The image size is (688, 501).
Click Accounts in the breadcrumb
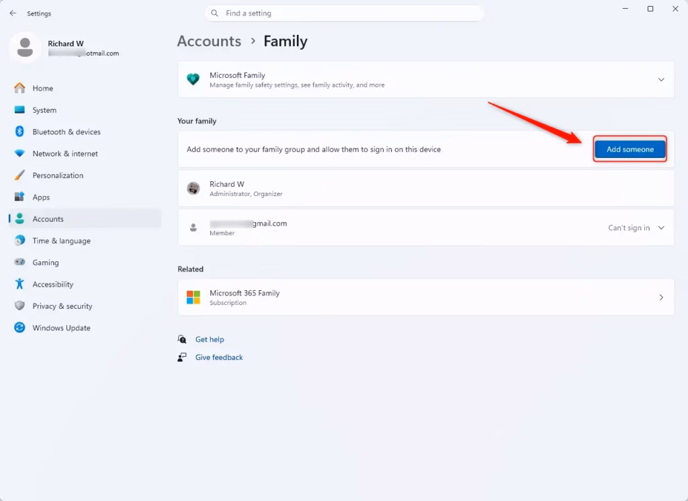(x=209, y=41)
